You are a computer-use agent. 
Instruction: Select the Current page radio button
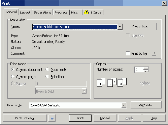(x=13, y=77)
